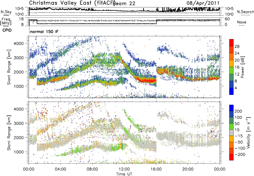Click the '04:00' time axis tick
Image resolution: width=254 pixels, height=176 pixels.
pyautogui.click(x=60, y=169)
